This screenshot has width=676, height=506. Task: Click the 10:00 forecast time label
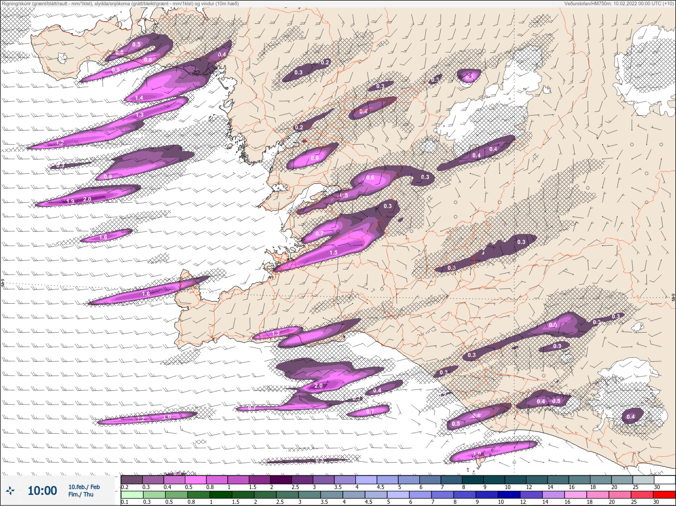42,491
